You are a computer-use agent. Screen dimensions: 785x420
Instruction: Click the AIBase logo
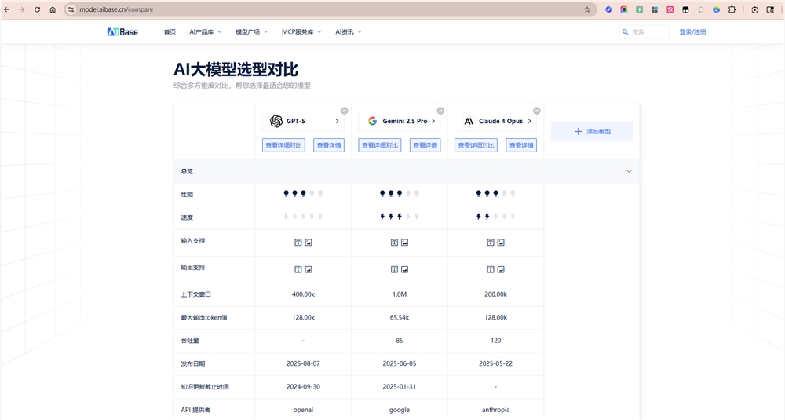click(x=122, y=32)
